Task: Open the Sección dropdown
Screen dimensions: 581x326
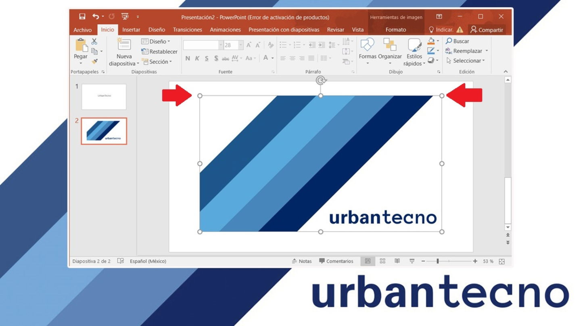Action: (157, 62)
